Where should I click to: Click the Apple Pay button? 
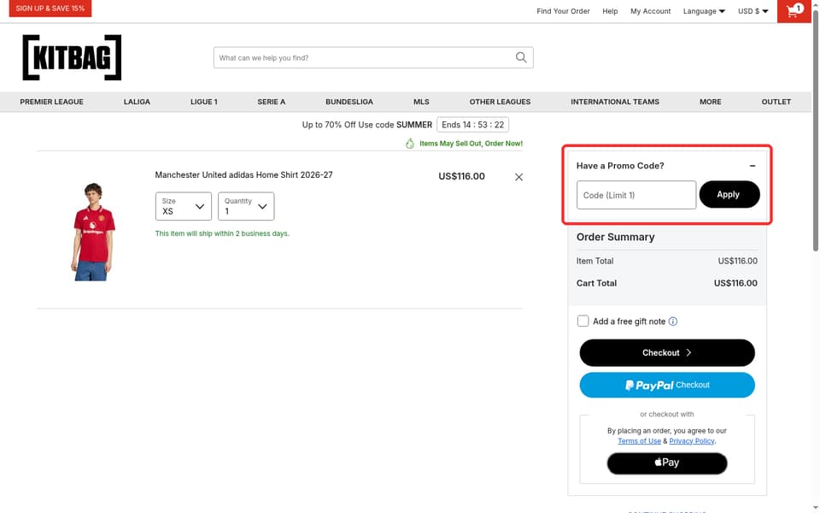(x=667, y=463)
